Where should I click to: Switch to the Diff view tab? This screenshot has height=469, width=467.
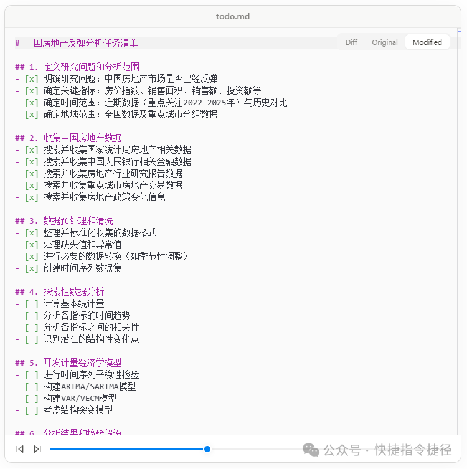click(x=351, y=42)
